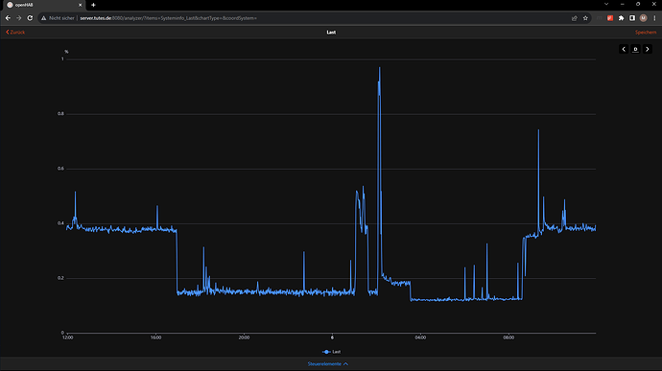Save the chart with Speichern
The width and height of the screenshot is (662, 371).
pos(646,32)
